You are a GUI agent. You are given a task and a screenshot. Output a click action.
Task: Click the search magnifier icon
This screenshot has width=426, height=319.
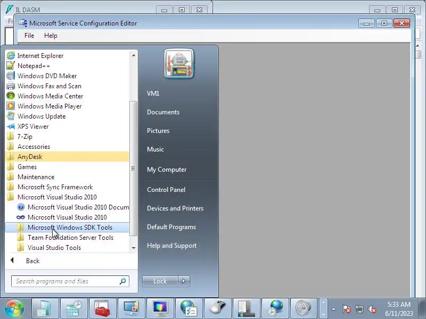click(123, 281)
